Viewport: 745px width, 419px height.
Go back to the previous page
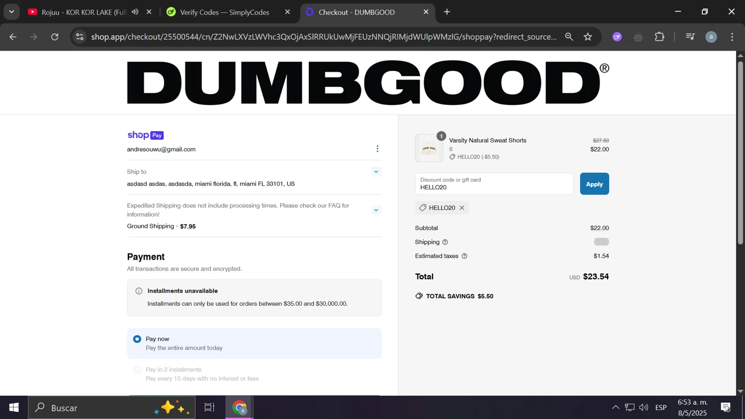click(x=13, y=37)
